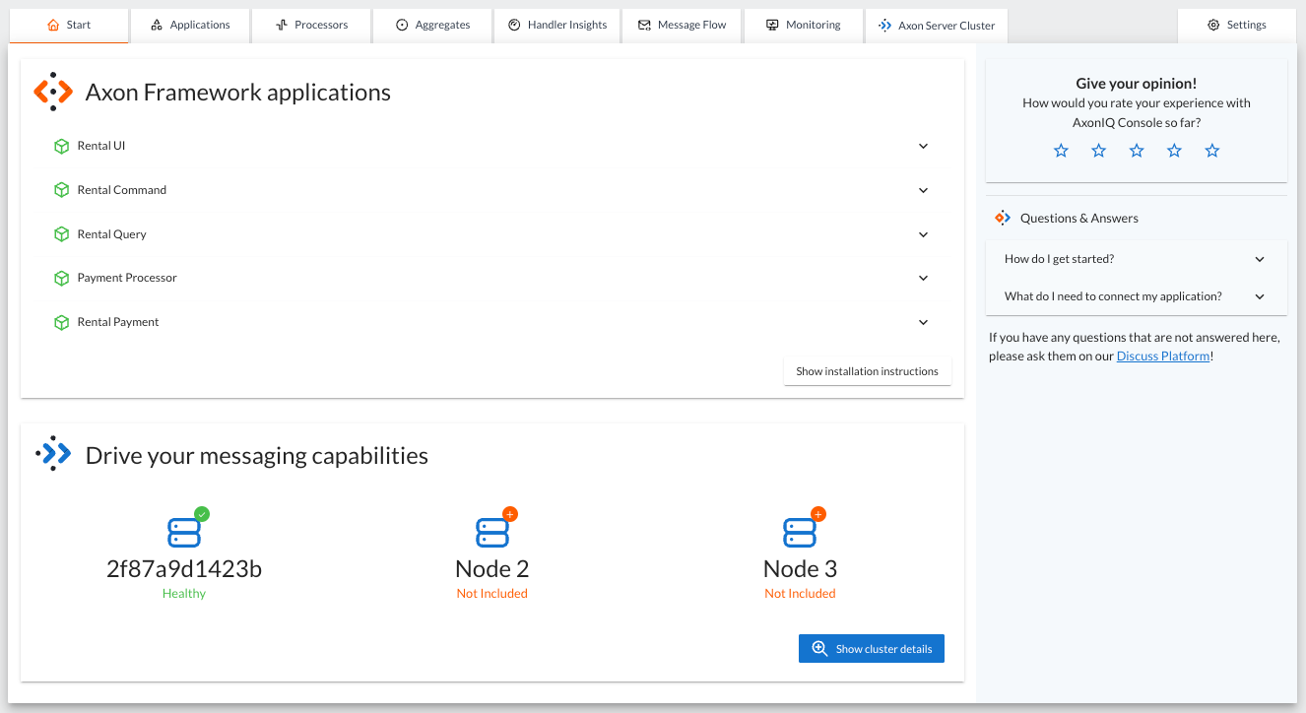1306x713 pixels.
Task: Rate the experience three stars
Action: [x=1137, y=151]
